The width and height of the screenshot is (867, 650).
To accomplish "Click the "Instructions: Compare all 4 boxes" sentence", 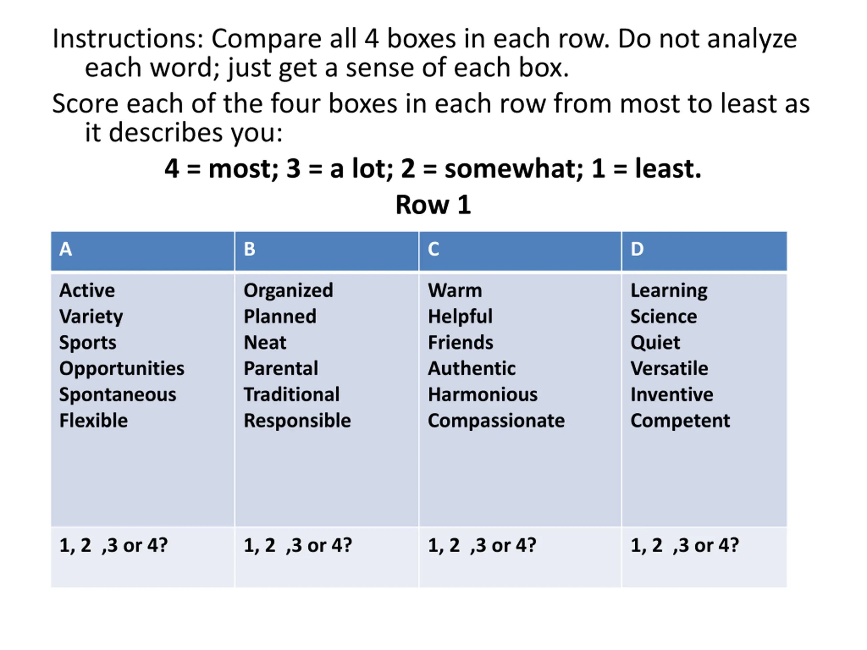I will click(x=424, y=53).
